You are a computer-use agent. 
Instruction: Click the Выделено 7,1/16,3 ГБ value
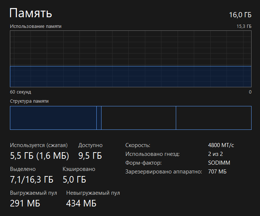pos(32,179)
